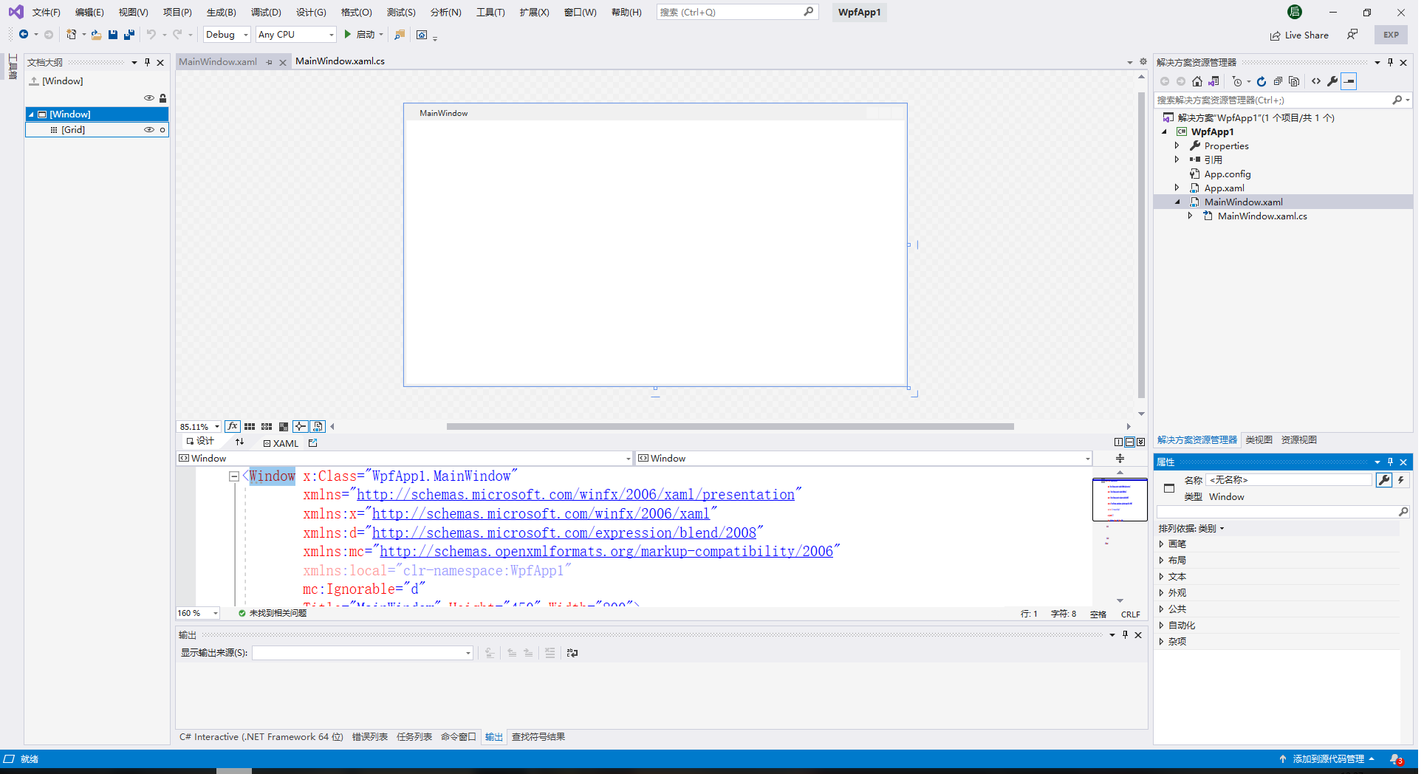Pin the Document Outline panel
Screen dimensions: 1424x774
coord(147,62)
